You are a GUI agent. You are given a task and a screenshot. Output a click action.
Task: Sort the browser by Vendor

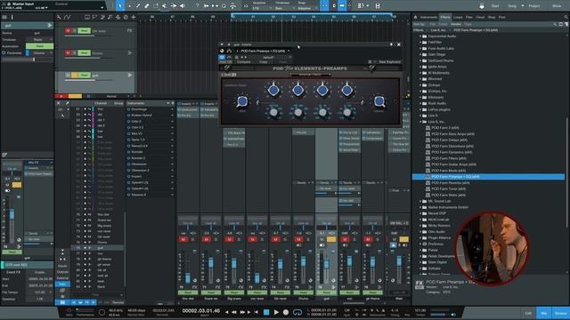tap(456, 24)
